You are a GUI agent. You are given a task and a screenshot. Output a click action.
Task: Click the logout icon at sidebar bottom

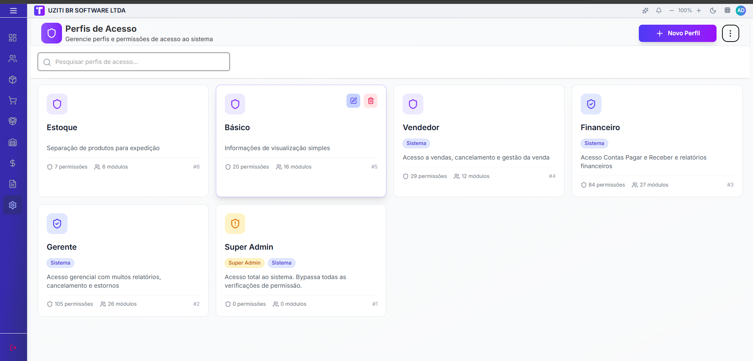tap(13, 348)
